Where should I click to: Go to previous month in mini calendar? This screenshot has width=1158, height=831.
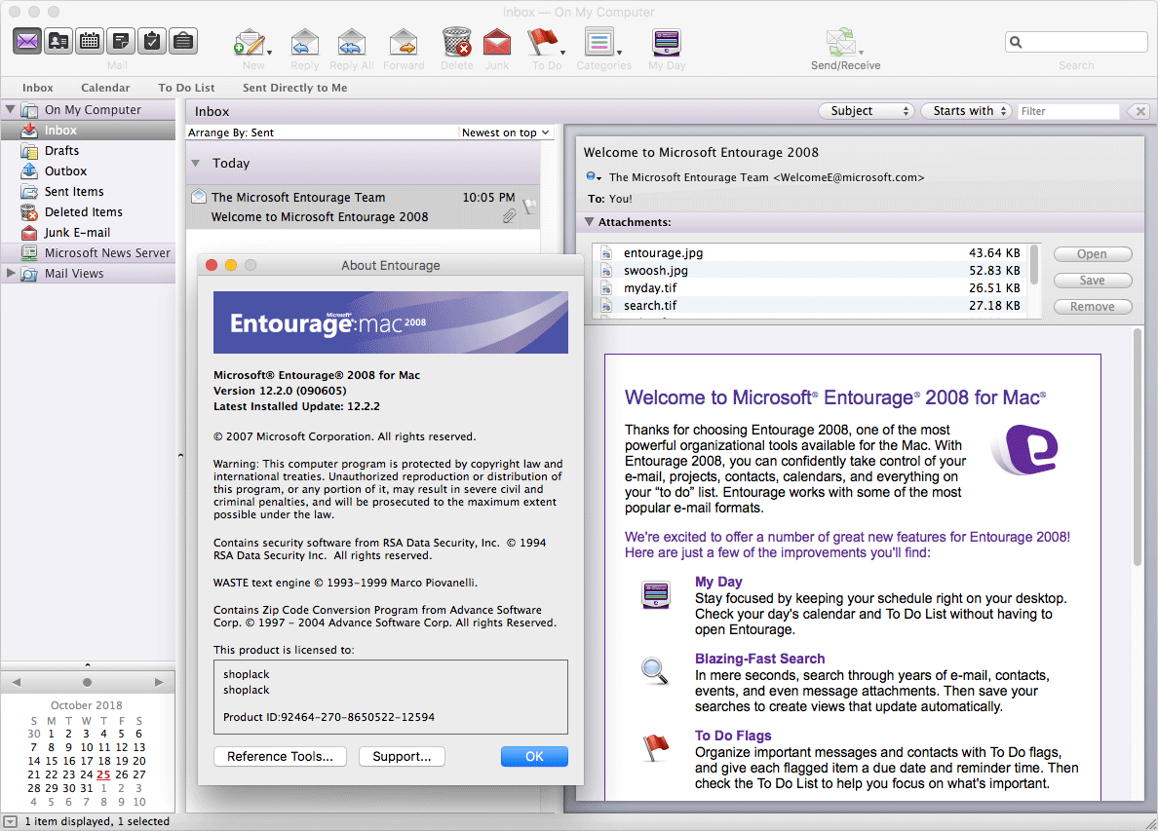17,683
